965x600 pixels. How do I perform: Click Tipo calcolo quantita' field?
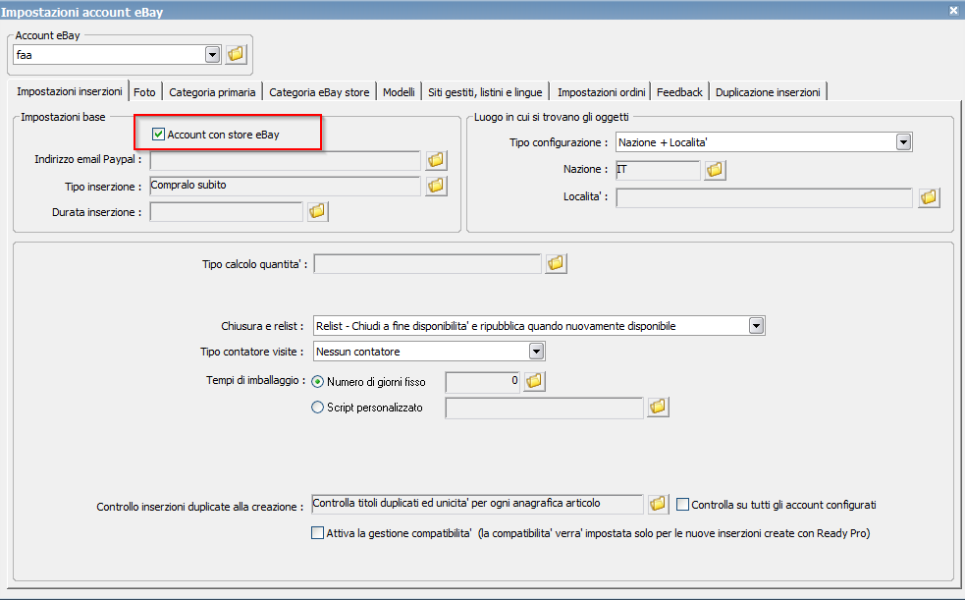(427, 264)
